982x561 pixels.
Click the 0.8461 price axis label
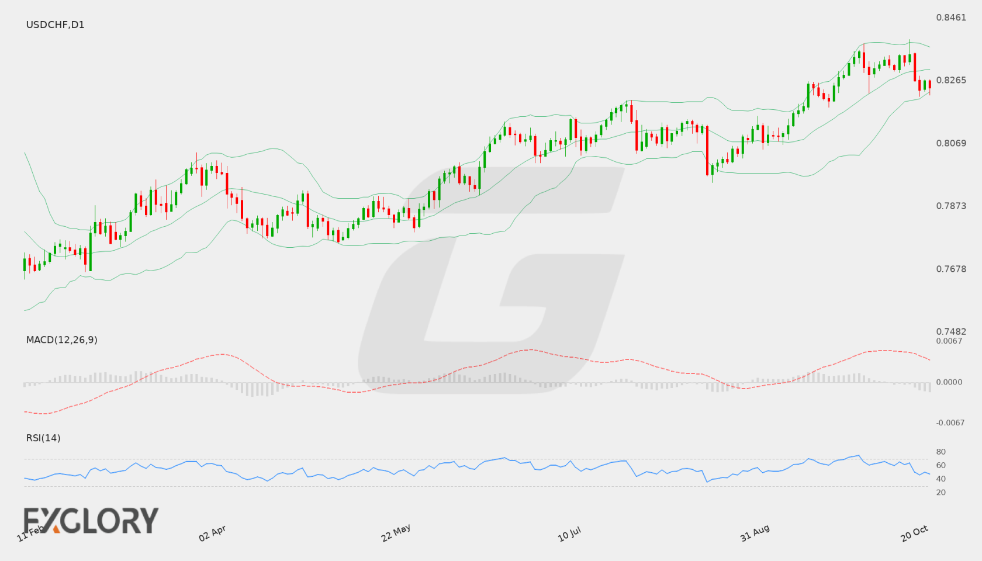951,18
